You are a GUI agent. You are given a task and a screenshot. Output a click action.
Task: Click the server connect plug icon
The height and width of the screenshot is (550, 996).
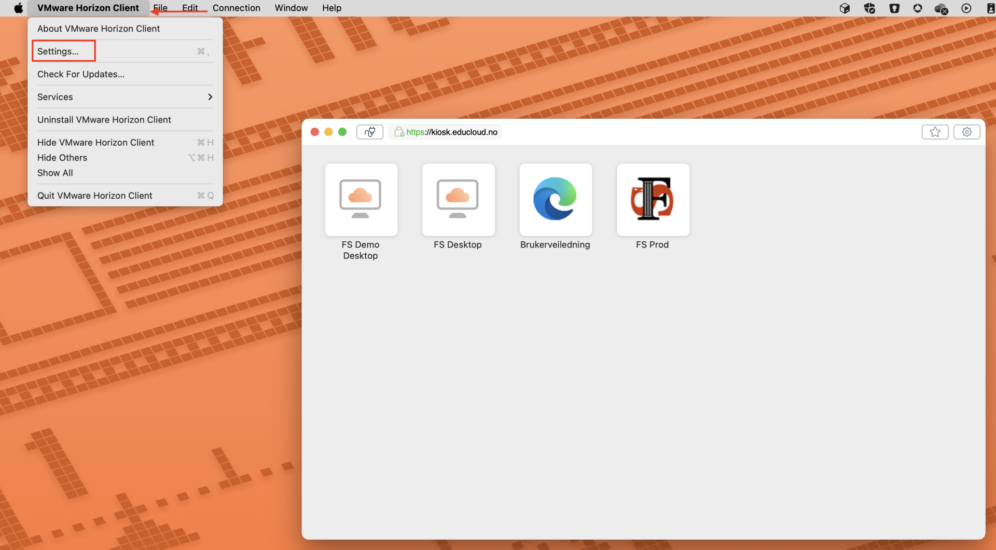[370, 132]
